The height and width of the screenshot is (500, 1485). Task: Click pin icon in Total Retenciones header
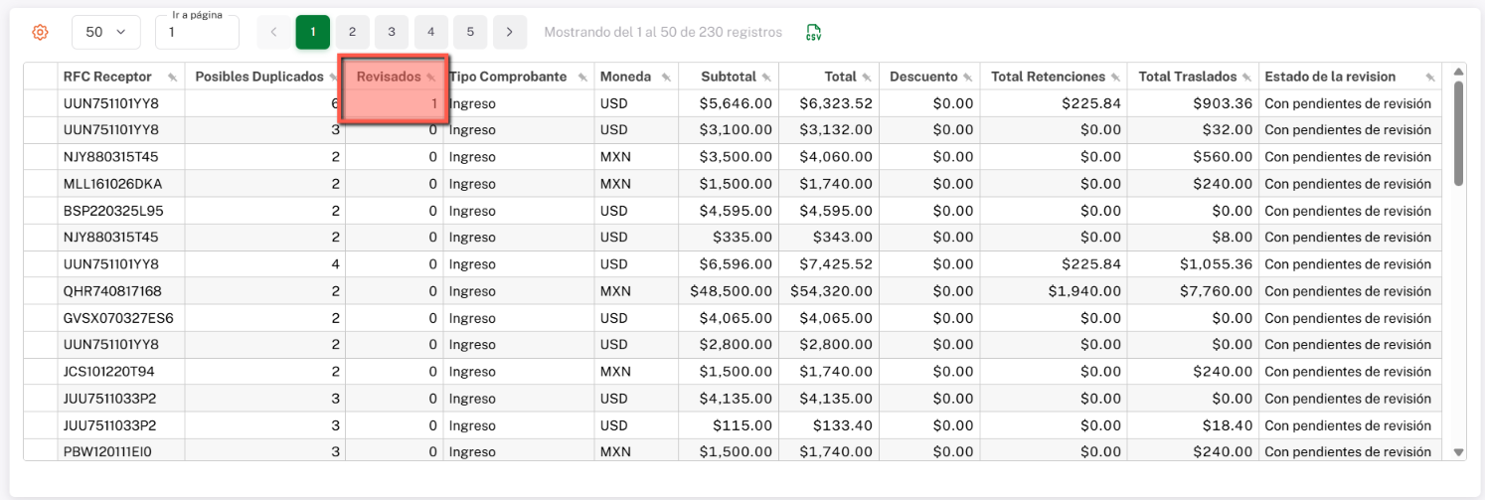coord(1115,78)
